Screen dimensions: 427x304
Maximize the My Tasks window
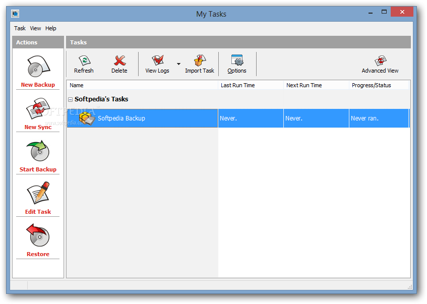(x=384, y=12)
